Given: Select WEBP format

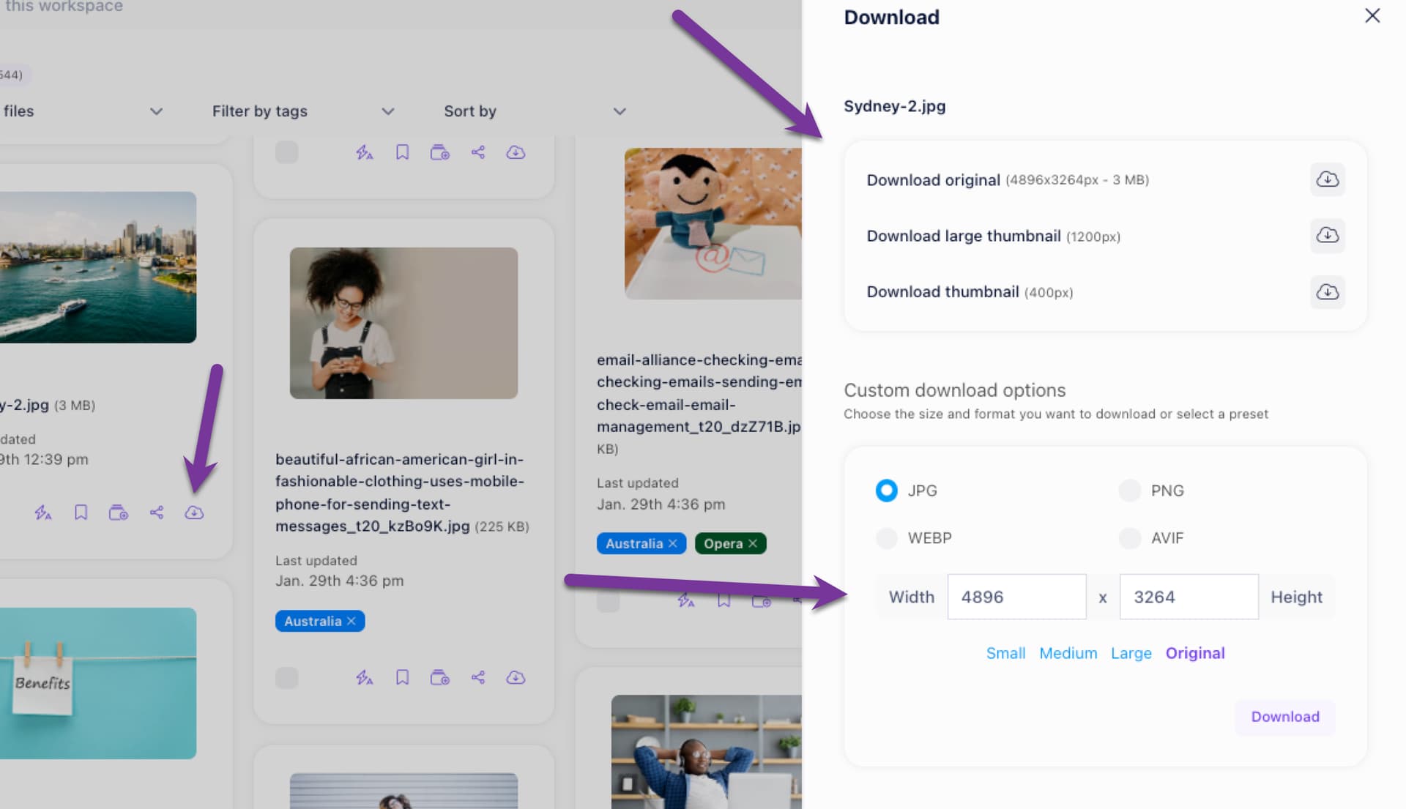Looking at the screenshot, I should pyautogui.click(x=886, y=538).
